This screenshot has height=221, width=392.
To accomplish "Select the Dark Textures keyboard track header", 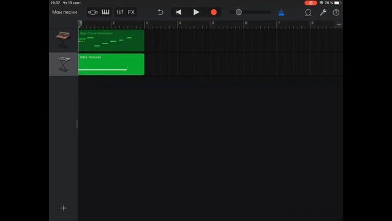I will click(63, 64).
